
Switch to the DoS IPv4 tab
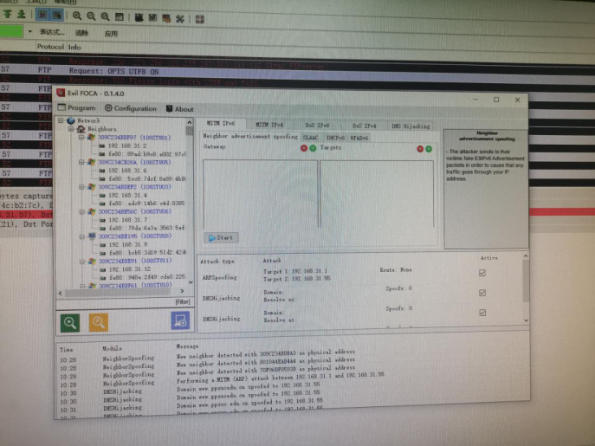click(364, 126)
